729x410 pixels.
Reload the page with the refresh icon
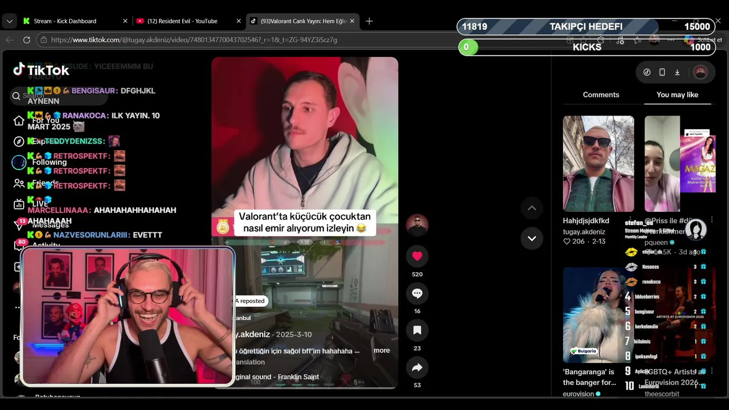(26, 40)
